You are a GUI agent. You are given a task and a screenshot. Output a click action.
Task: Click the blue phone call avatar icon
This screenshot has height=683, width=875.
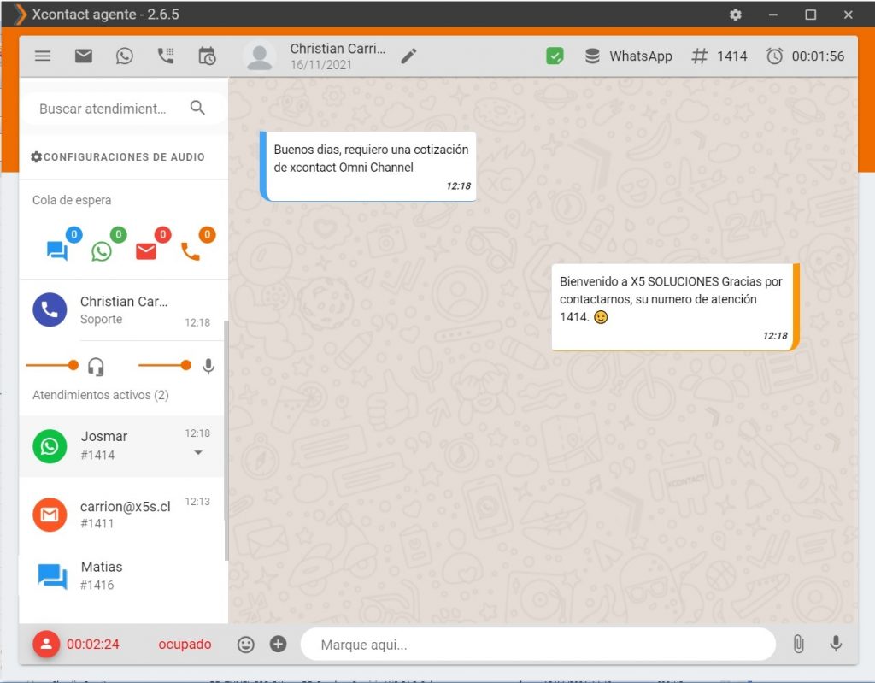click(x=50, y=309)
